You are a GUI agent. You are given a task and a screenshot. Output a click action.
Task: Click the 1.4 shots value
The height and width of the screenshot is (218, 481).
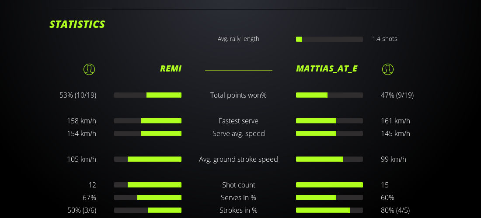click(x=385, y=39)
